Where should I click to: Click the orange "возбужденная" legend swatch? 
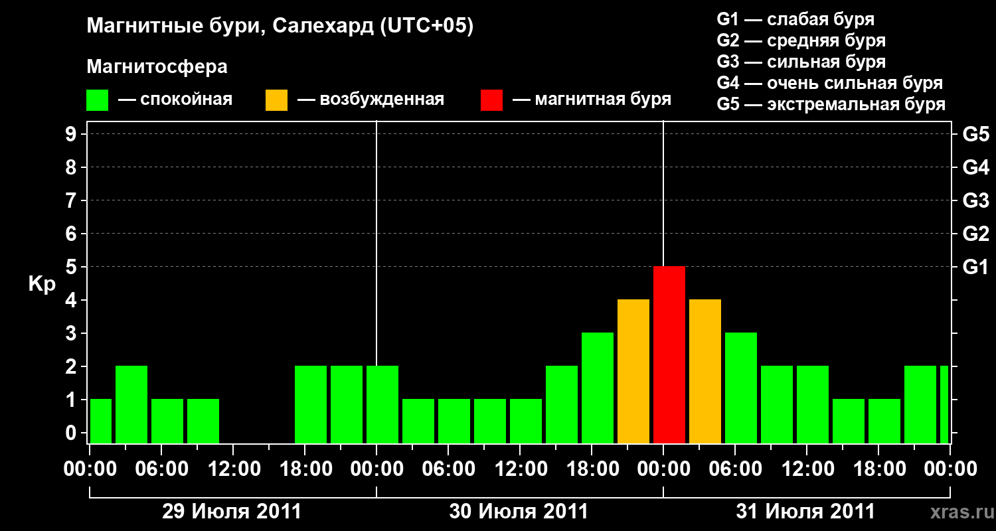pos(276,100)
